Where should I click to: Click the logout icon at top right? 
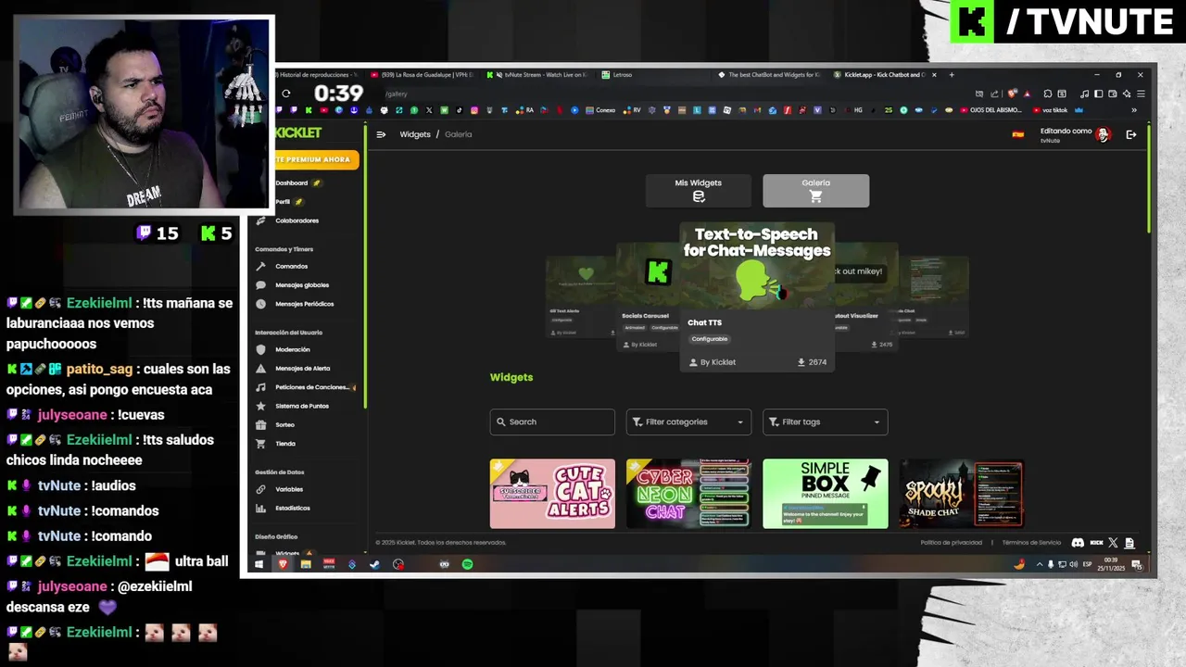pos(1131,134)
